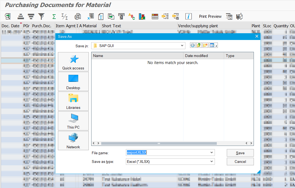Expand the Save as type dropdown

pyautogui.click(x=212, y=161)
